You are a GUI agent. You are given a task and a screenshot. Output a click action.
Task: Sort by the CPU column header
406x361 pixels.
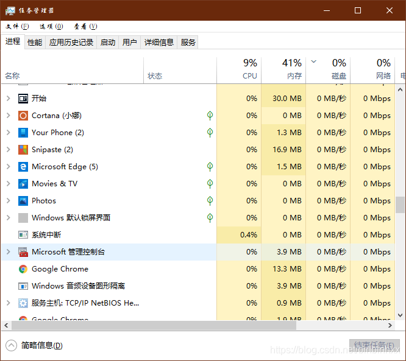tap(239, 71)
